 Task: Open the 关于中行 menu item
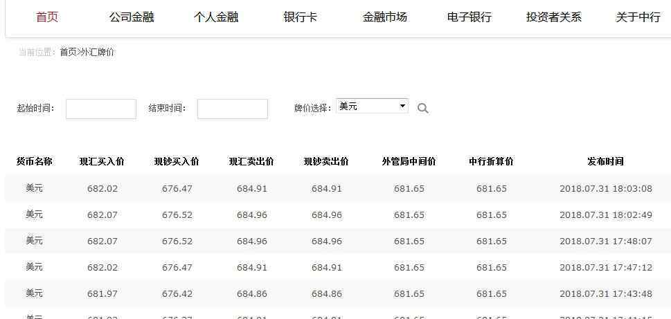(638, 17)
